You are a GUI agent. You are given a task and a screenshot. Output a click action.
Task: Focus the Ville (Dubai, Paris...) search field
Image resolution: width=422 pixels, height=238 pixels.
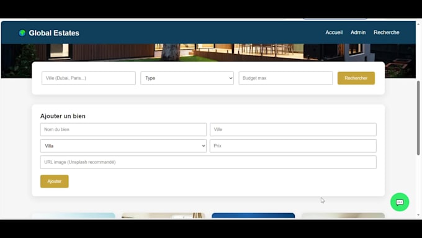[x=89, y=78]
